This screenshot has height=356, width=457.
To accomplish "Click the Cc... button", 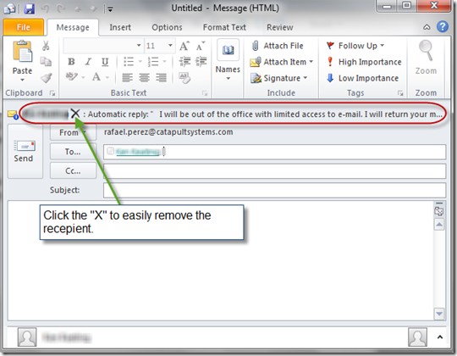I will tap(73, 170).
